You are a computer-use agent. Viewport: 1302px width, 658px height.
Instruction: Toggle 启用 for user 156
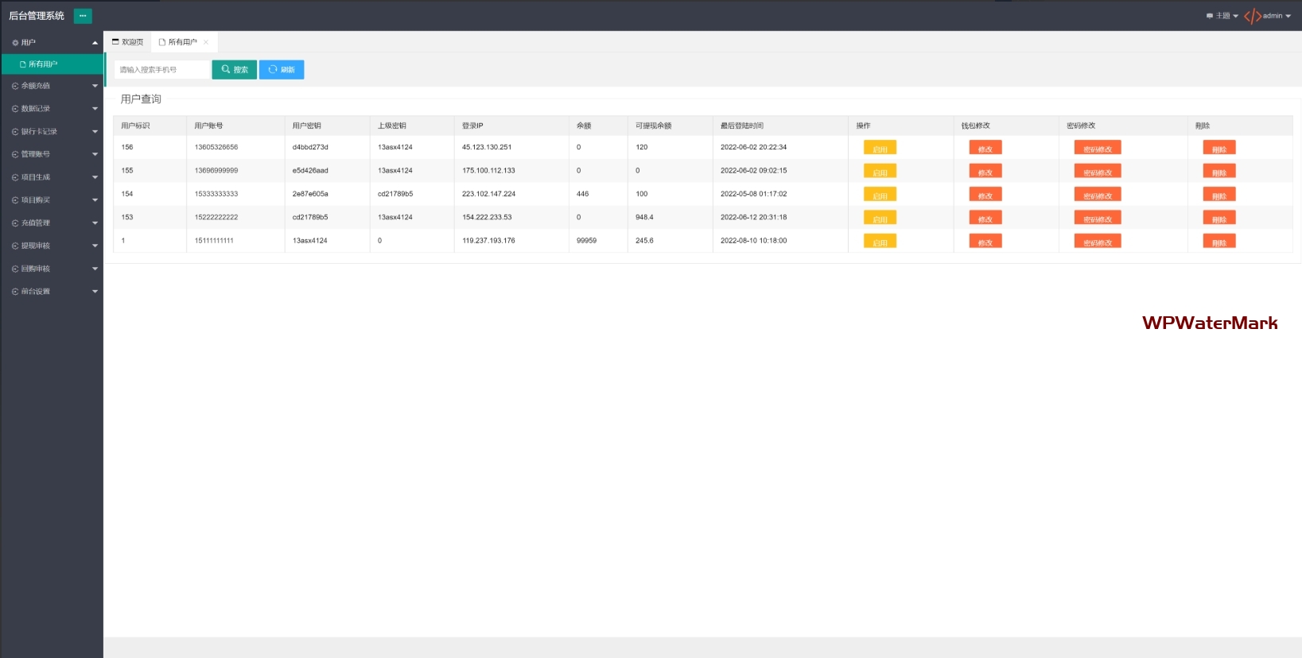pos(880,148)
